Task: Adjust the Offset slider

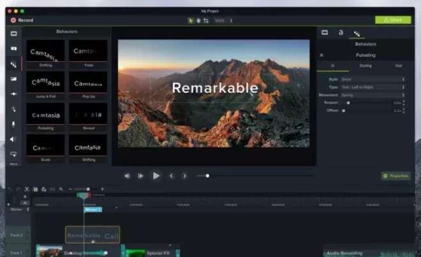Action: [x=343, y=111]
